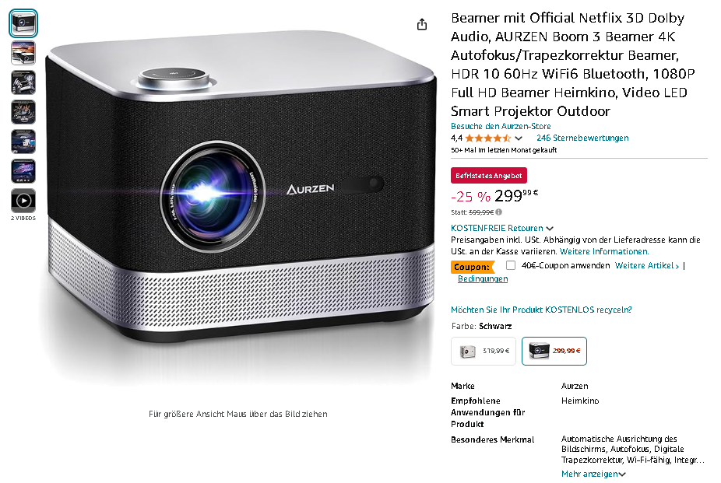The image size is (721, 483).
Task: Expand KOSTENFREIE Retouren details
Action: [x=501, y=228]
